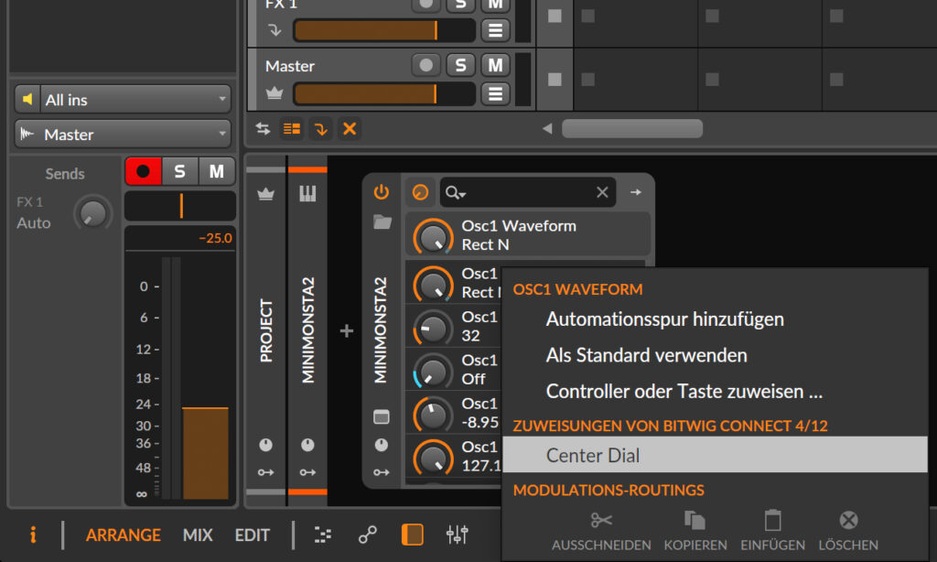Select Automationsspur hinzufügen from context menu
The height and width of the screenshot is (562, 937).
(664, 319)
